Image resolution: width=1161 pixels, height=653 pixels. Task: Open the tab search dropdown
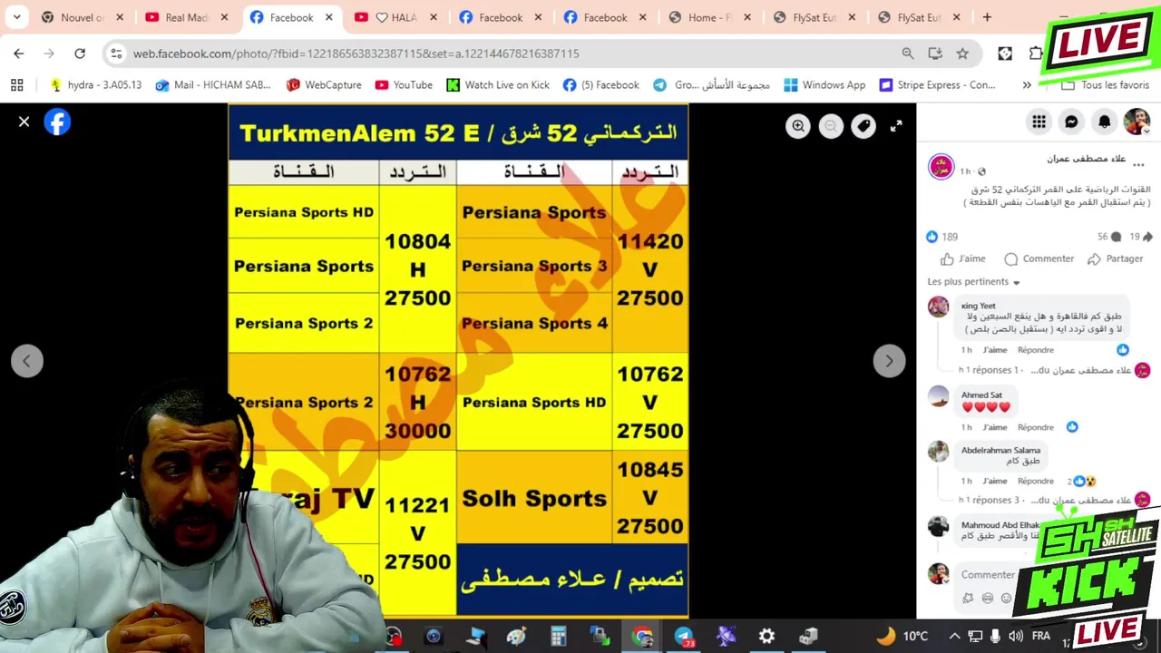pos(16,17)
